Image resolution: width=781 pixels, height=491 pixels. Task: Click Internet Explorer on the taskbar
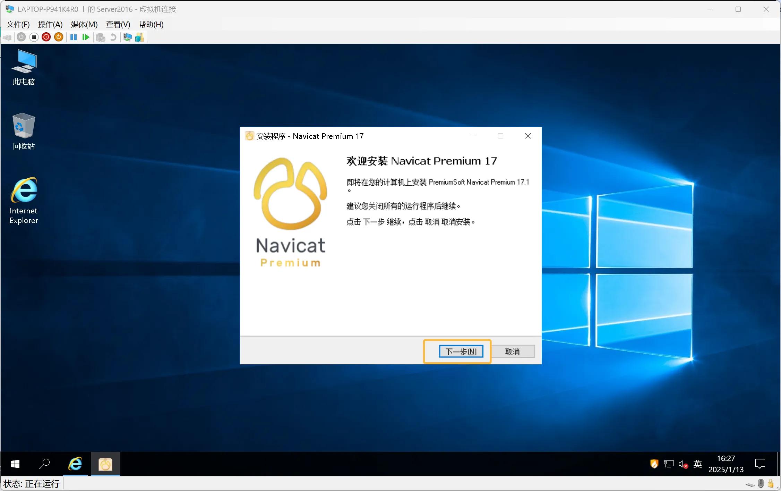click(x=75, y=464)
